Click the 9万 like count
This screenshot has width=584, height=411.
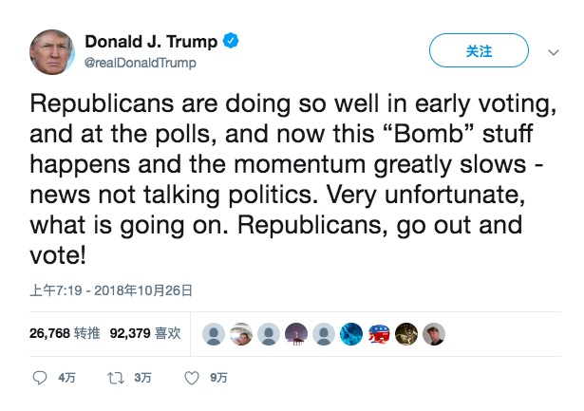click(x=218, y=378)
